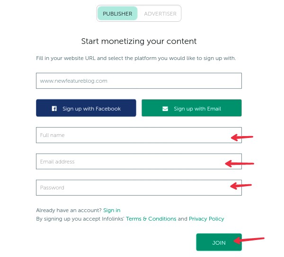Click red arrow pointing at Full name

242,137
